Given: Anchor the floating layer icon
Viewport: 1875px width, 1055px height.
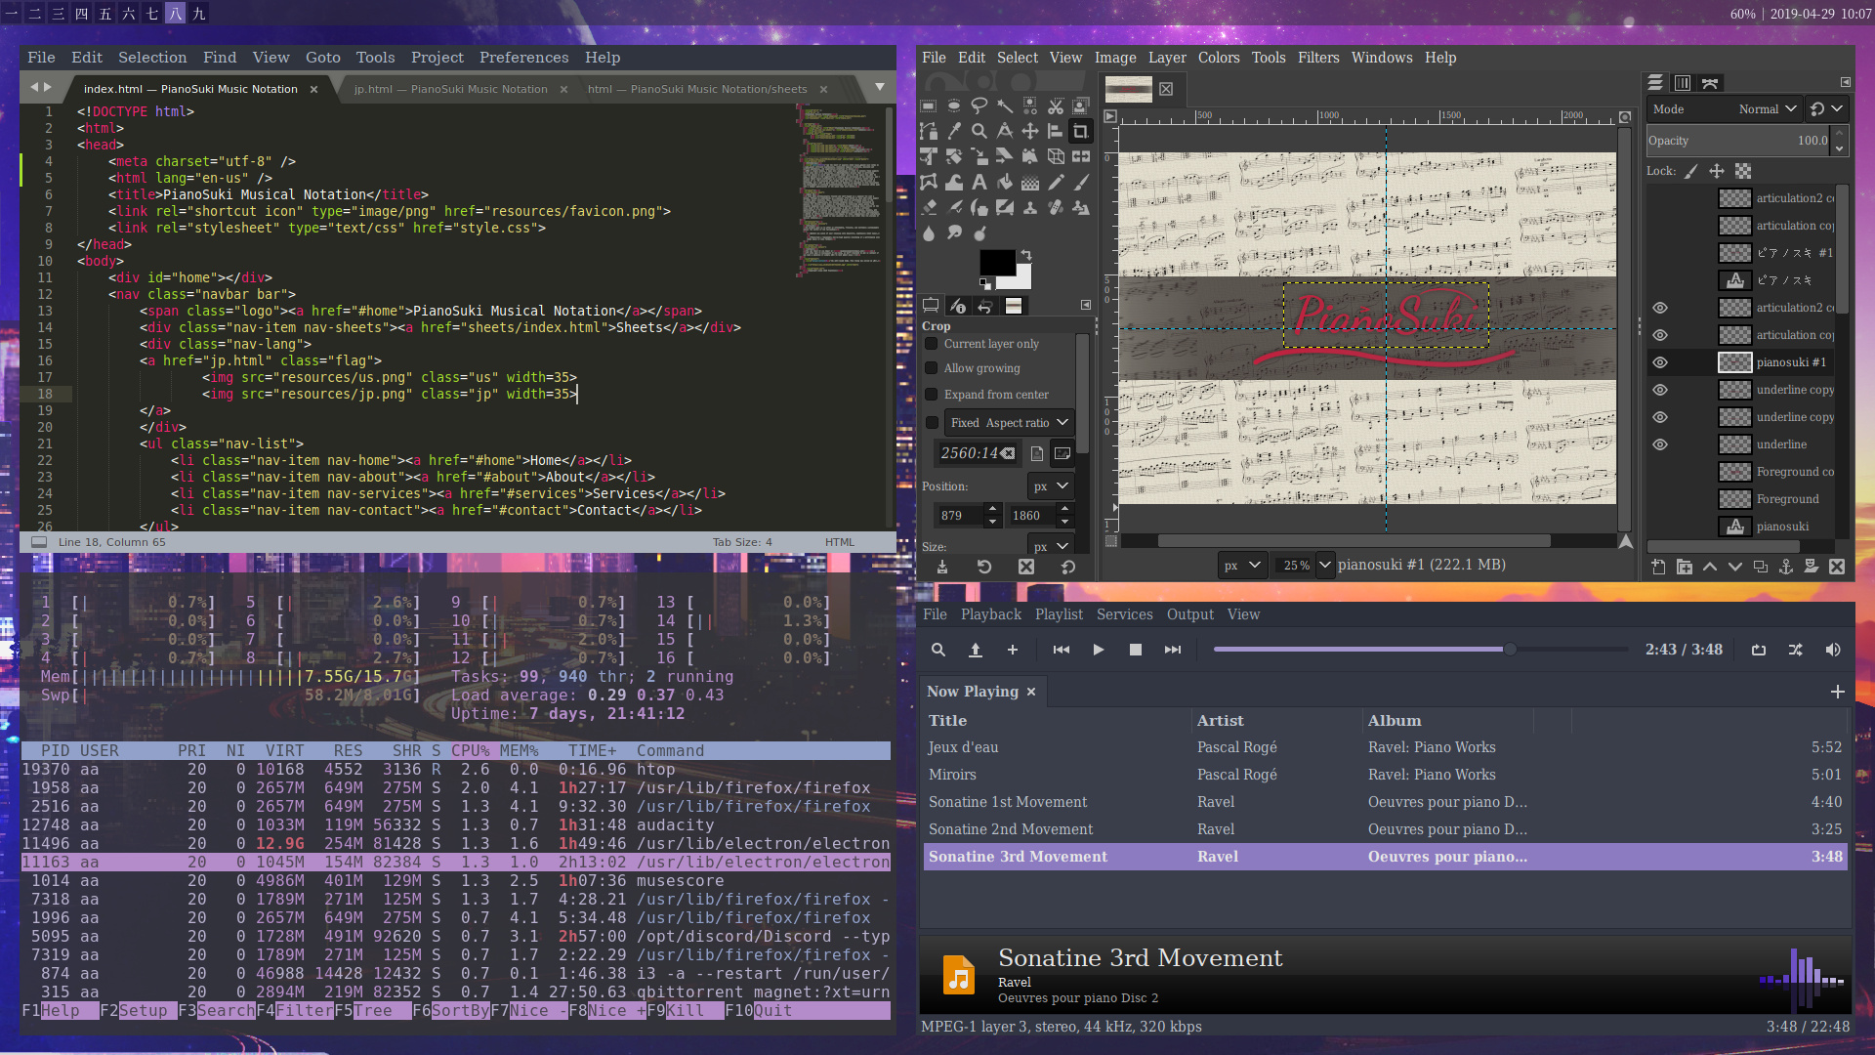Looking at the screenshot, I should pos(1786,567).
